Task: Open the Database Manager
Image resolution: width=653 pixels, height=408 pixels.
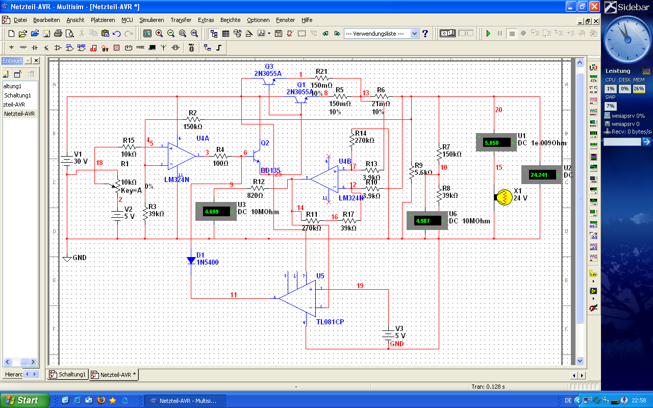Action: click(x=237, y=33)
